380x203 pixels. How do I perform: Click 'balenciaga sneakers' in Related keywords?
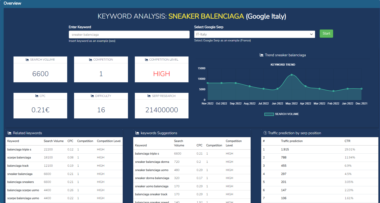[21, 182]
